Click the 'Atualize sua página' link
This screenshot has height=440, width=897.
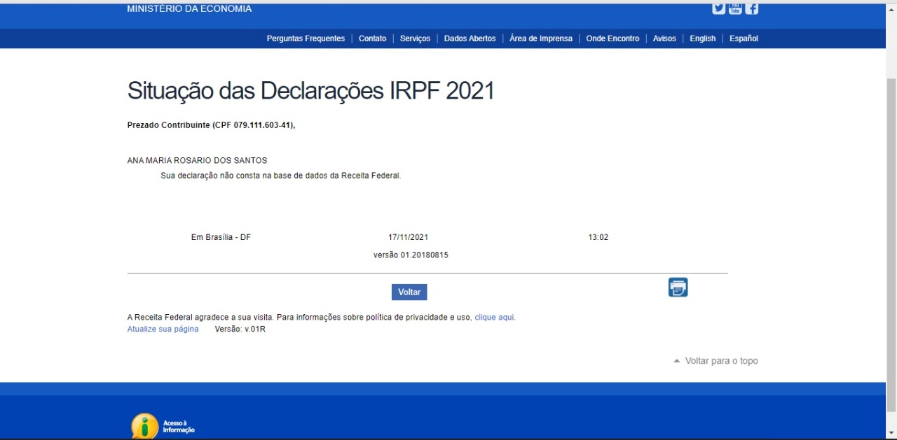point(163,329)
